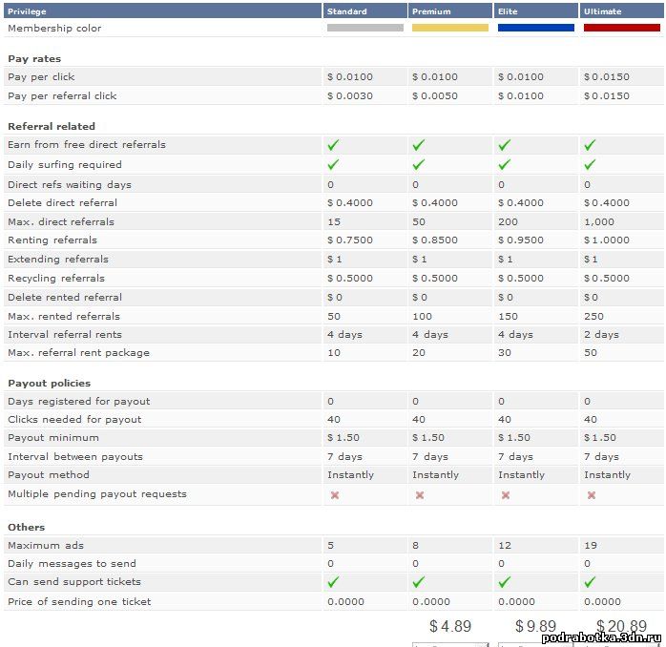The height and width of the screenshot is (647, 666).
Task: Click the 'Max. referral rent package' label
Action: click(78, 353)
